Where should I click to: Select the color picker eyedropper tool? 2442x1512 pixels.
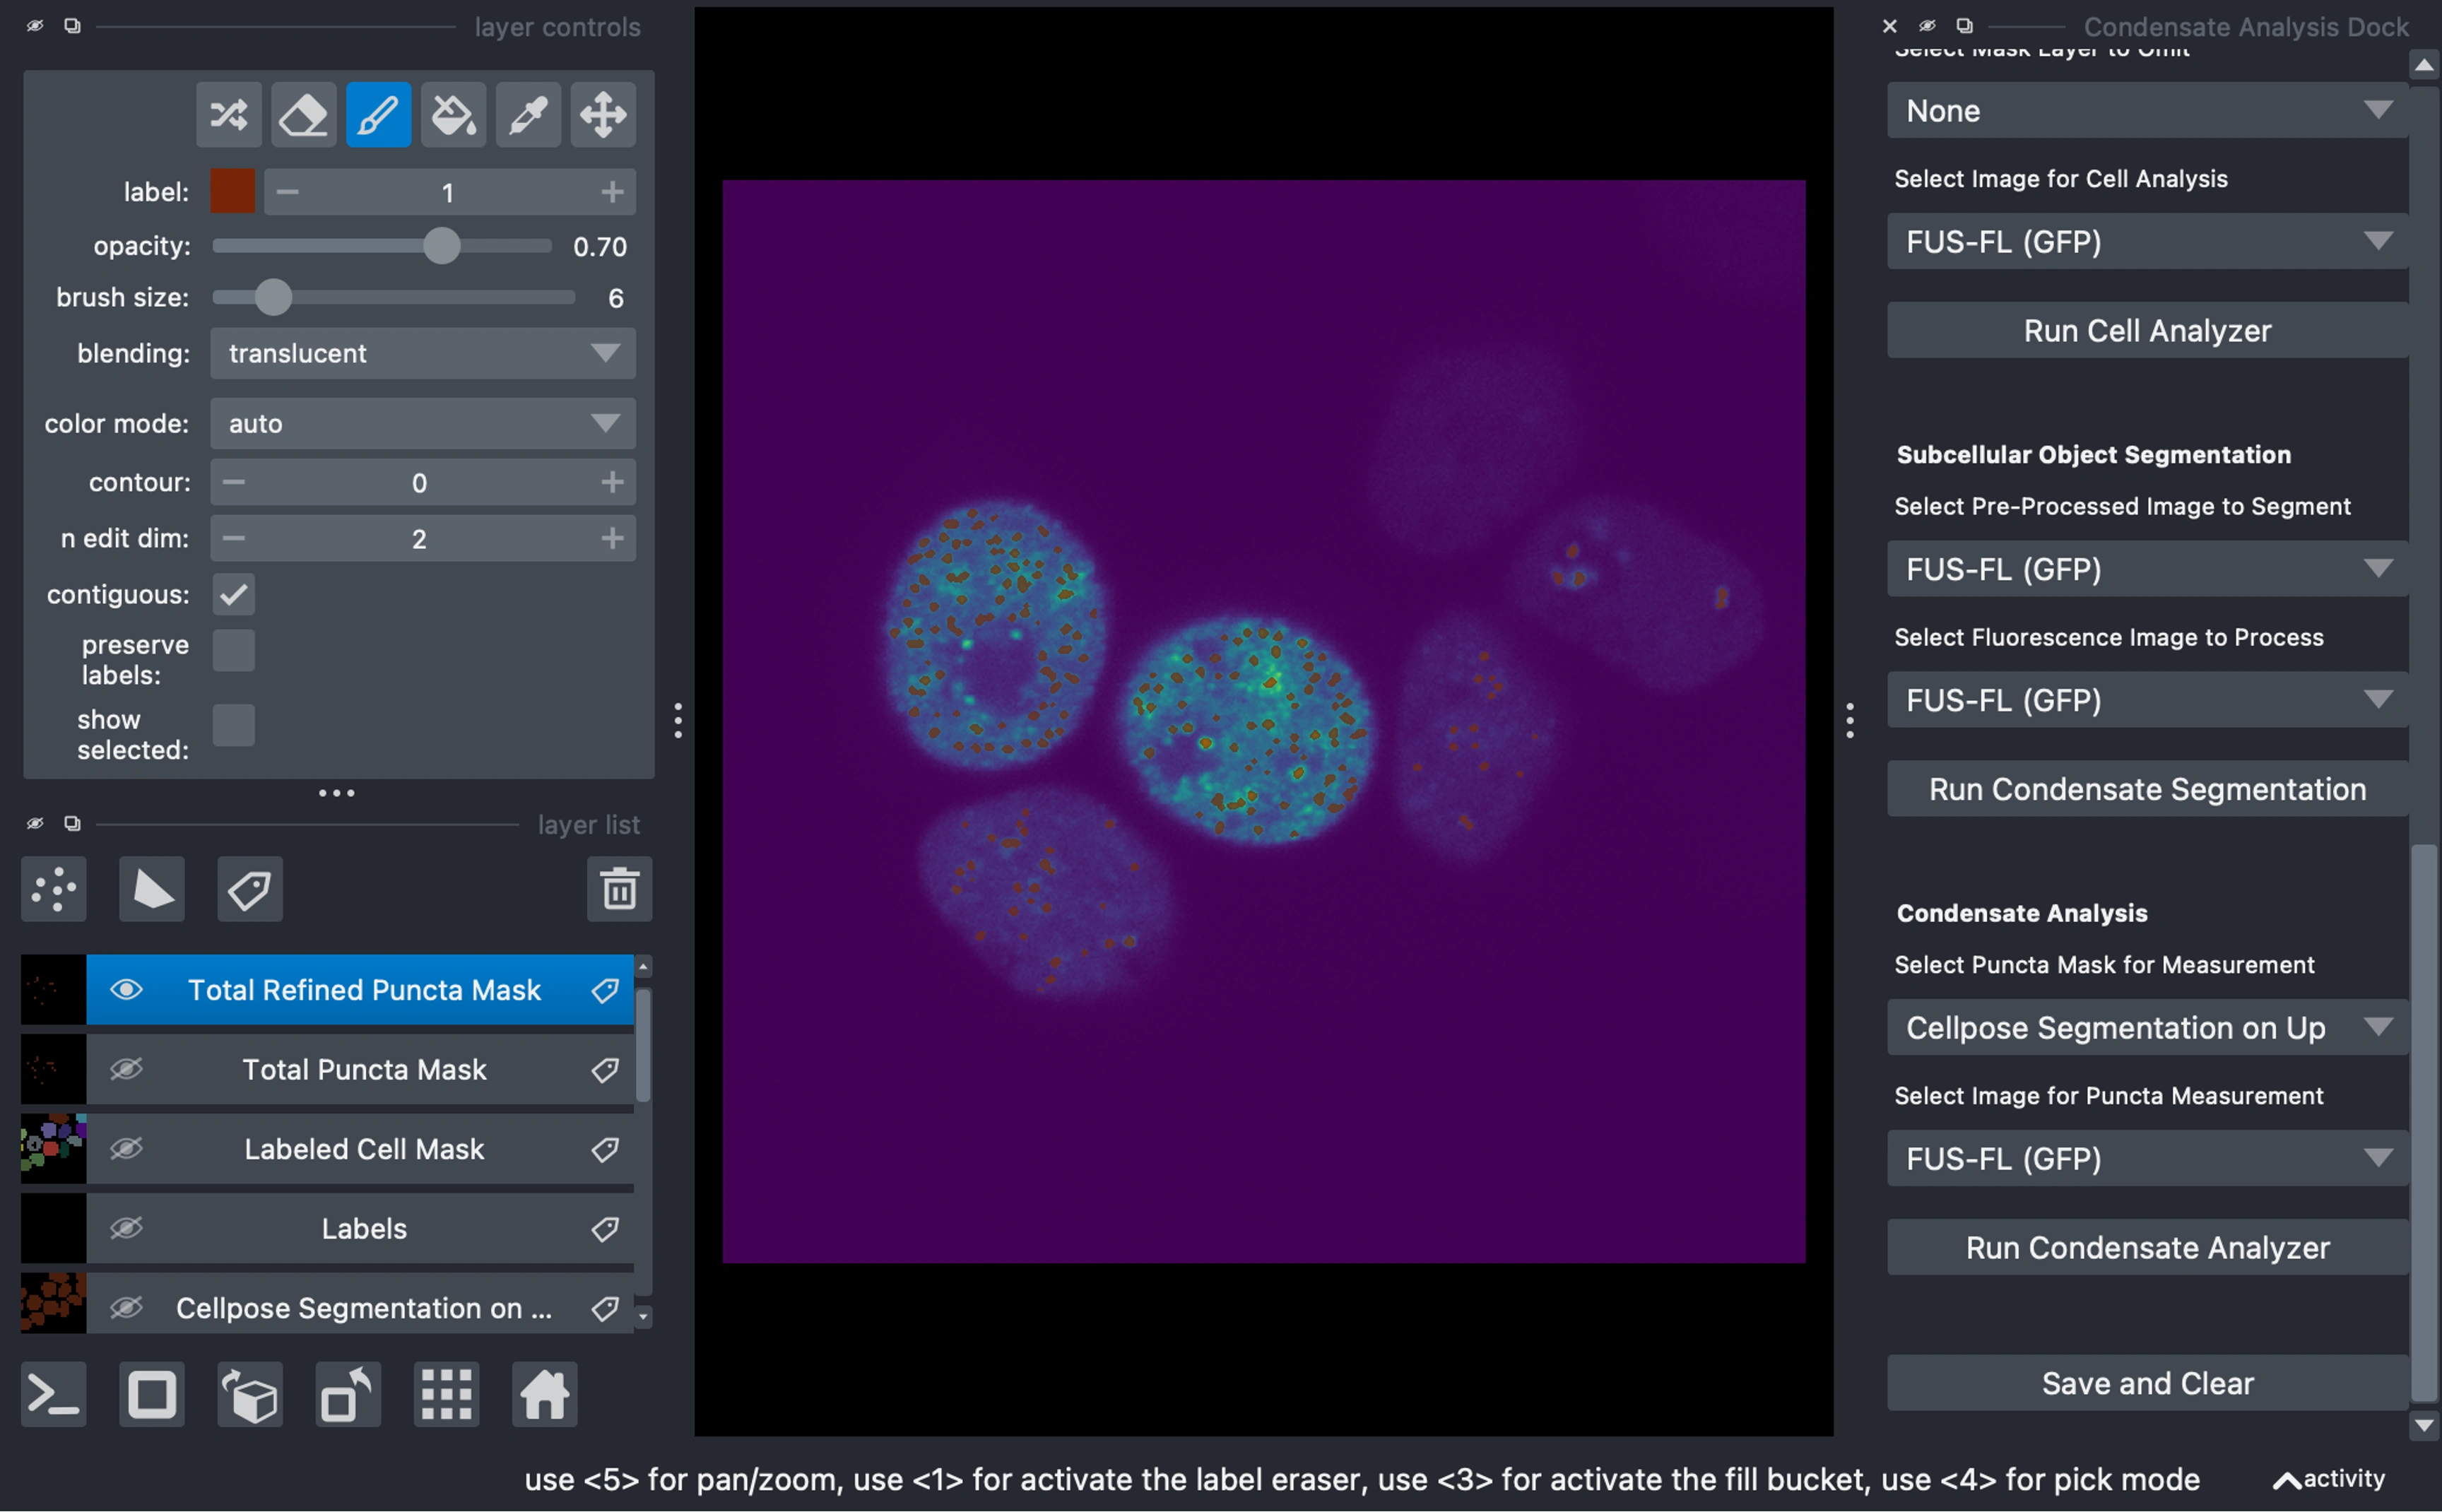click(x=528, y=115)
